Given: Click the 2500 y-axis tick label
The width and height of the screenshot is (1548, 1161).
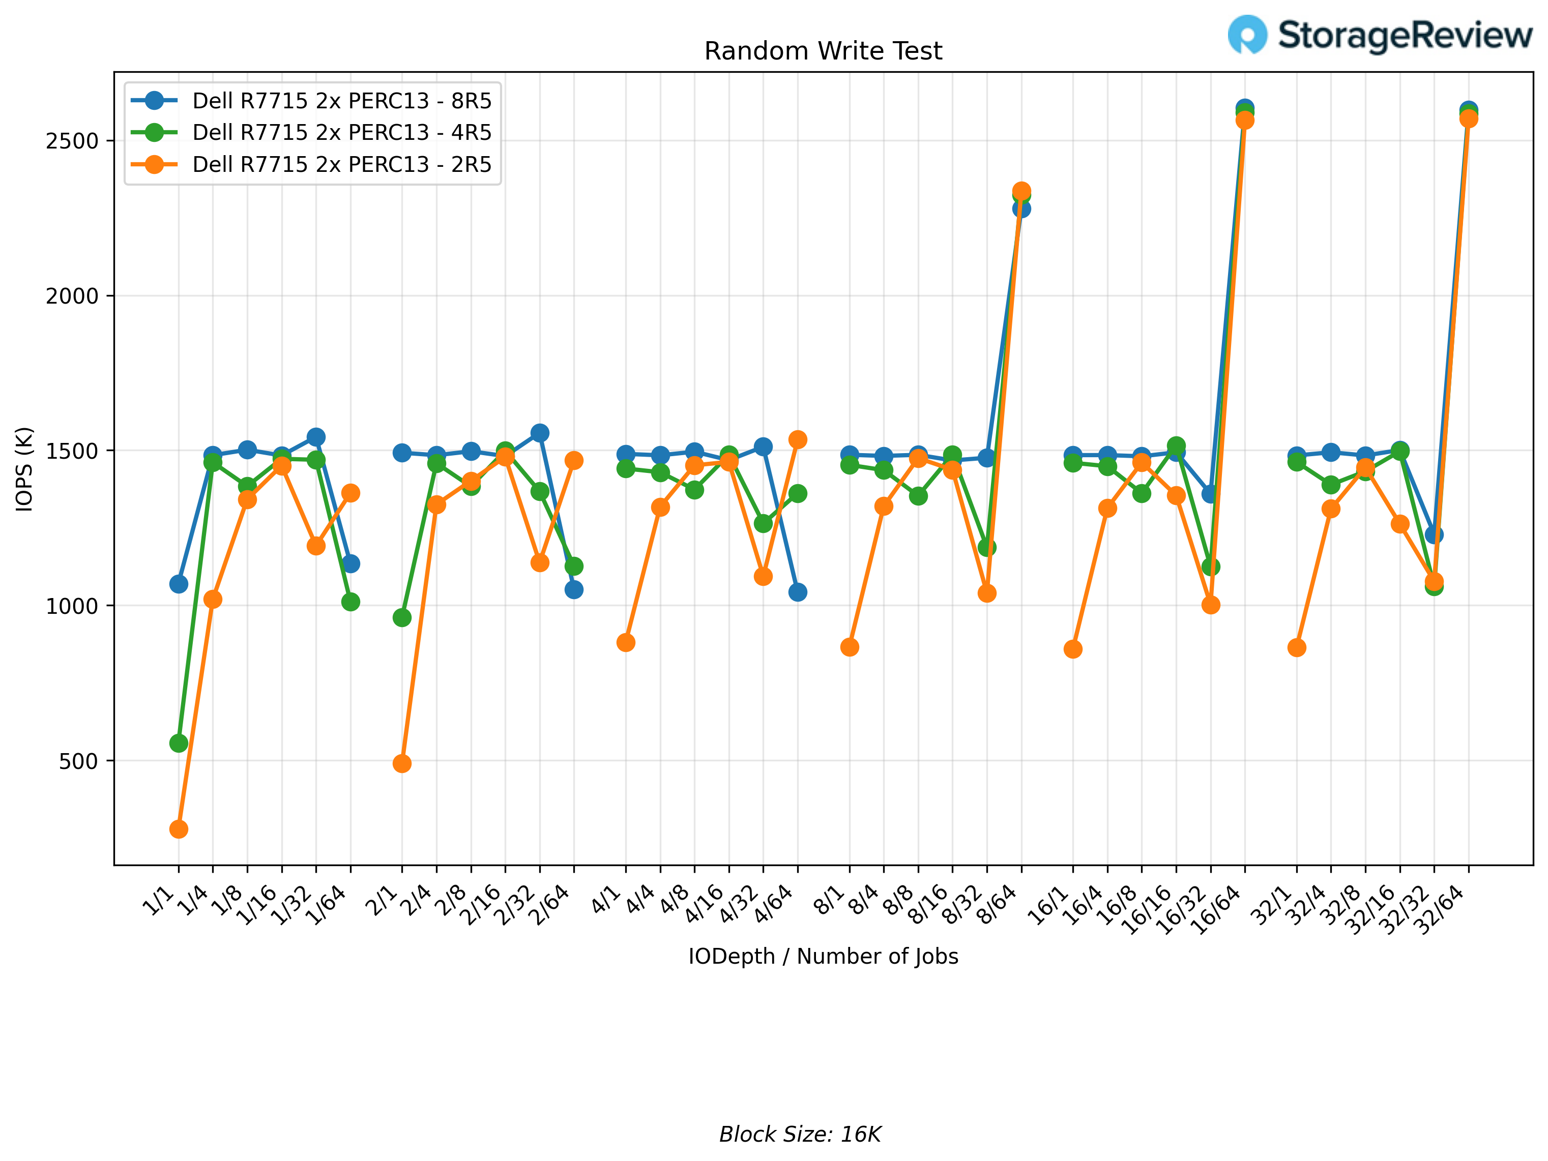Looking at the screenshot, I should coord(71,140).
